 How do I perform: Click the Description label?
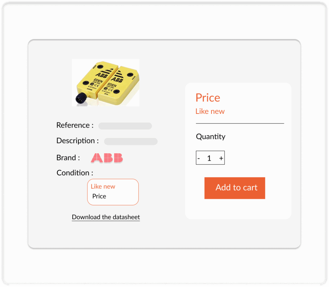point(77,140)
